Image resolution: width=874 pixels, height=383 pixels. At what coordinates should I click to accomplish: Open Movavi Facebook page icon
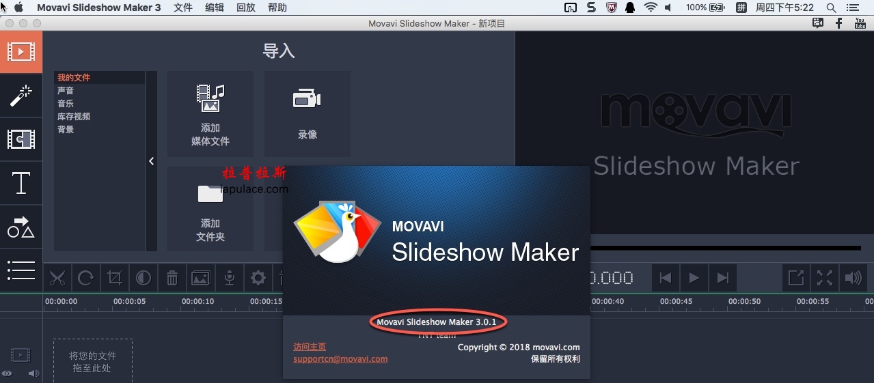point(839,23)
